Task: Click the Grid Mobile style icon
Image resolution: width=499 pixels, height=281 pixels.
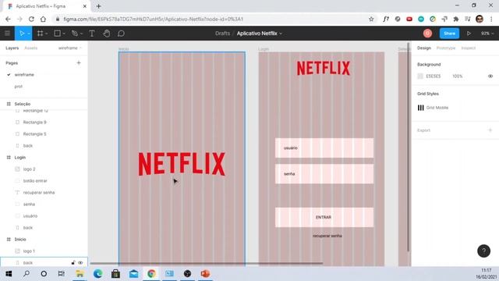Action: click(421, 108)
